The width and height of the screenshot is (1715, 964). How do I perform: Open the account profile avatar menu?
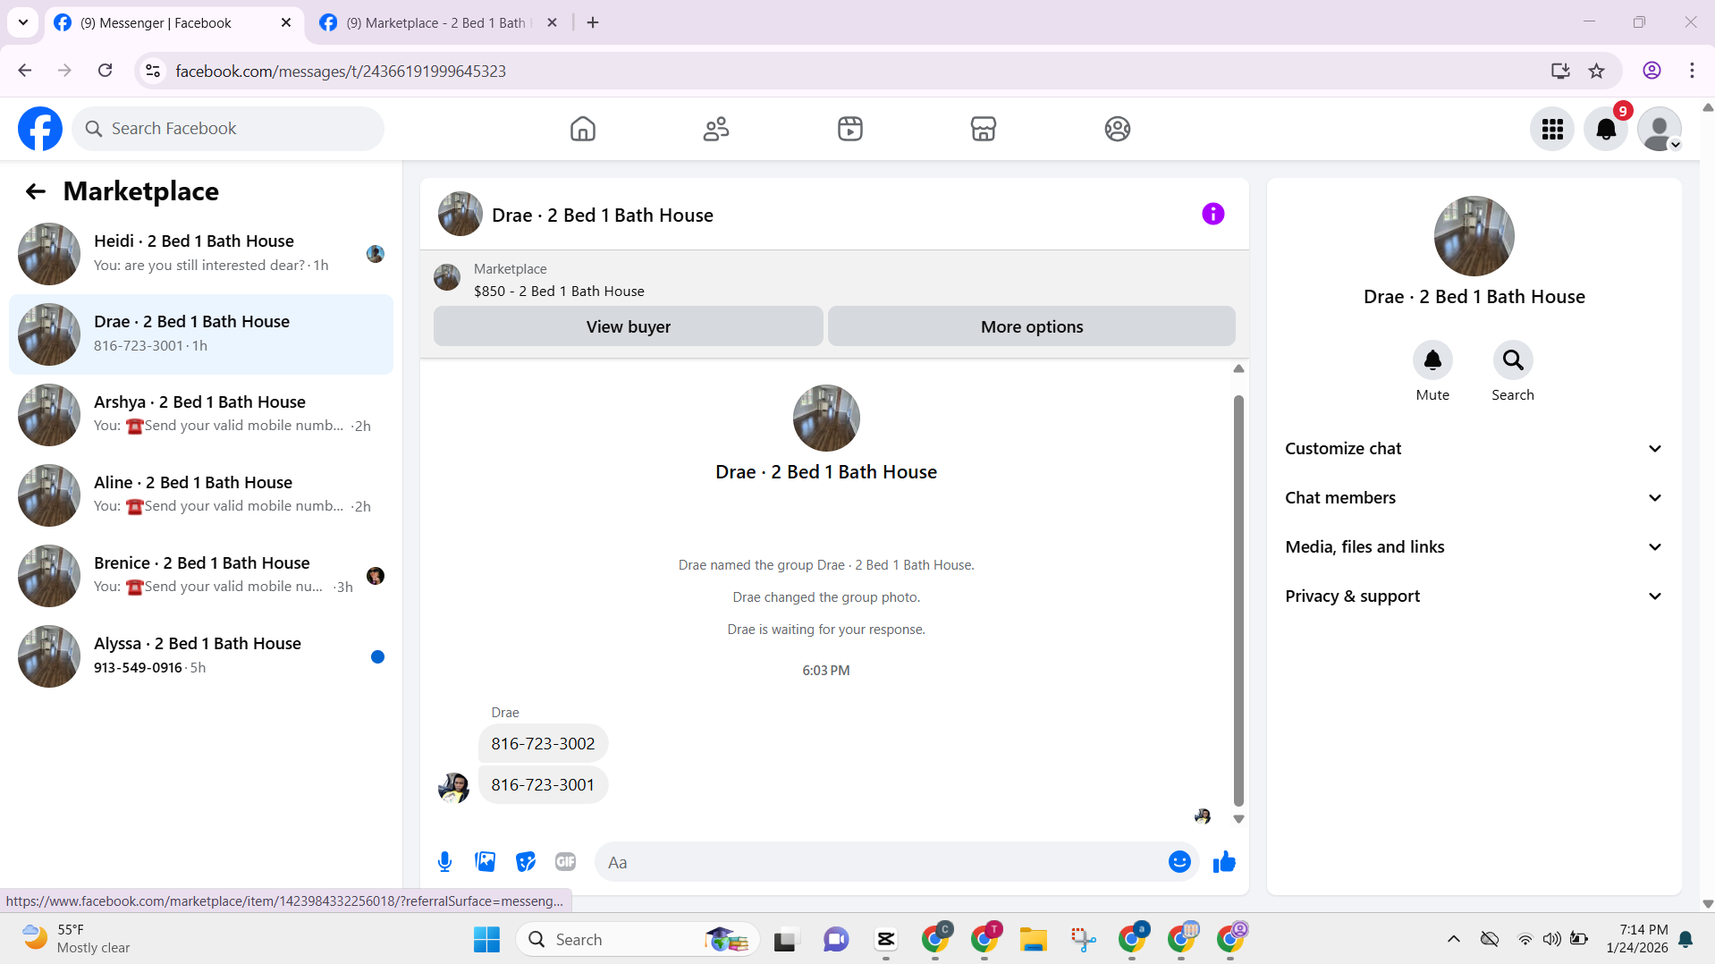(1660, 129)
